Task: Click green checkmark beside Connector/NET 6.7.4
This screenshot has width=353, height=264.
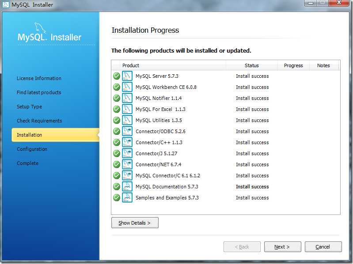Action: point(116,165)
